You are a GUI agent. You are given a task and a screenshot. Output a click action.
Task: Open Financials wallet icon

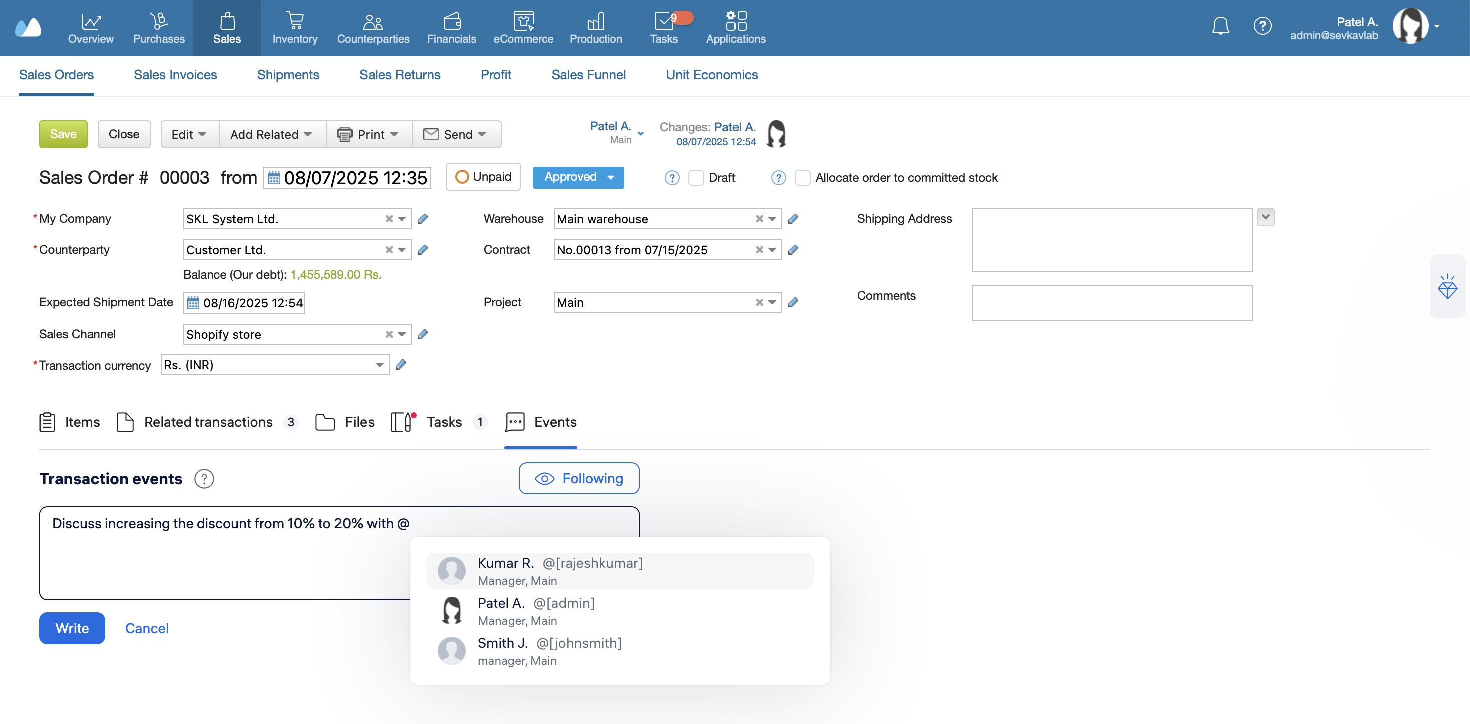452,21
